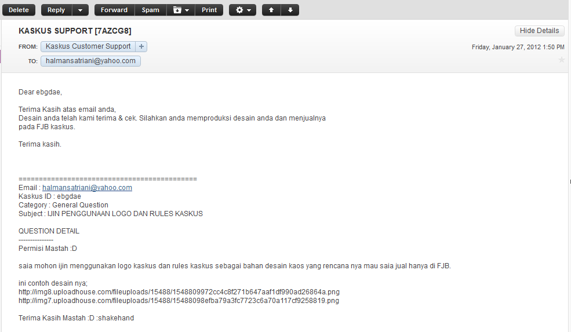Click the second uploadhouse img7 URL

179,301
